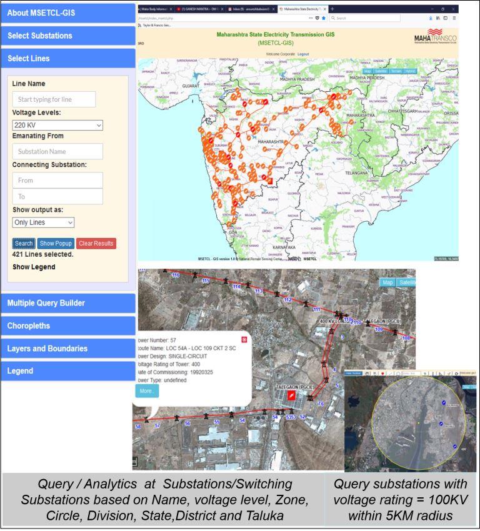Click the Connecting Substation To field
The image size is (480, 531).
click(57, 196)
